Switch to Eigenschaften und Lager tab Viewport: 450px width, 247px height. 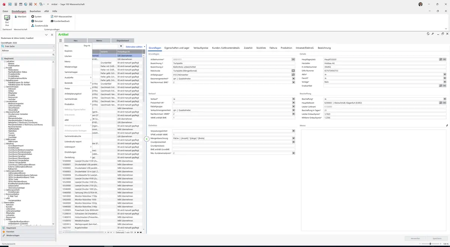point(177,48)
